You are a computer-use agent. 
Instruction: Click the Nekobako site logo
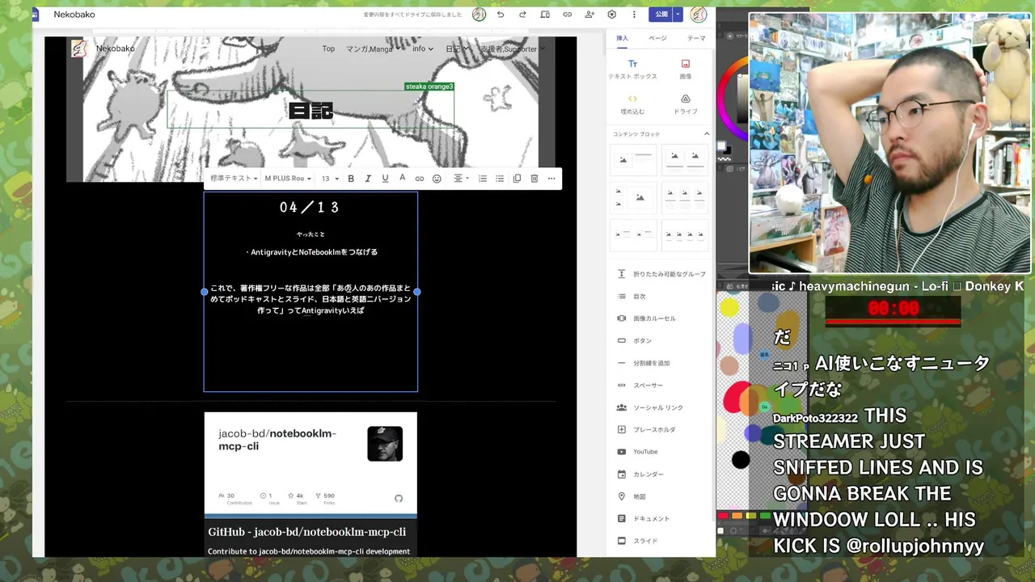coord(79,48)
